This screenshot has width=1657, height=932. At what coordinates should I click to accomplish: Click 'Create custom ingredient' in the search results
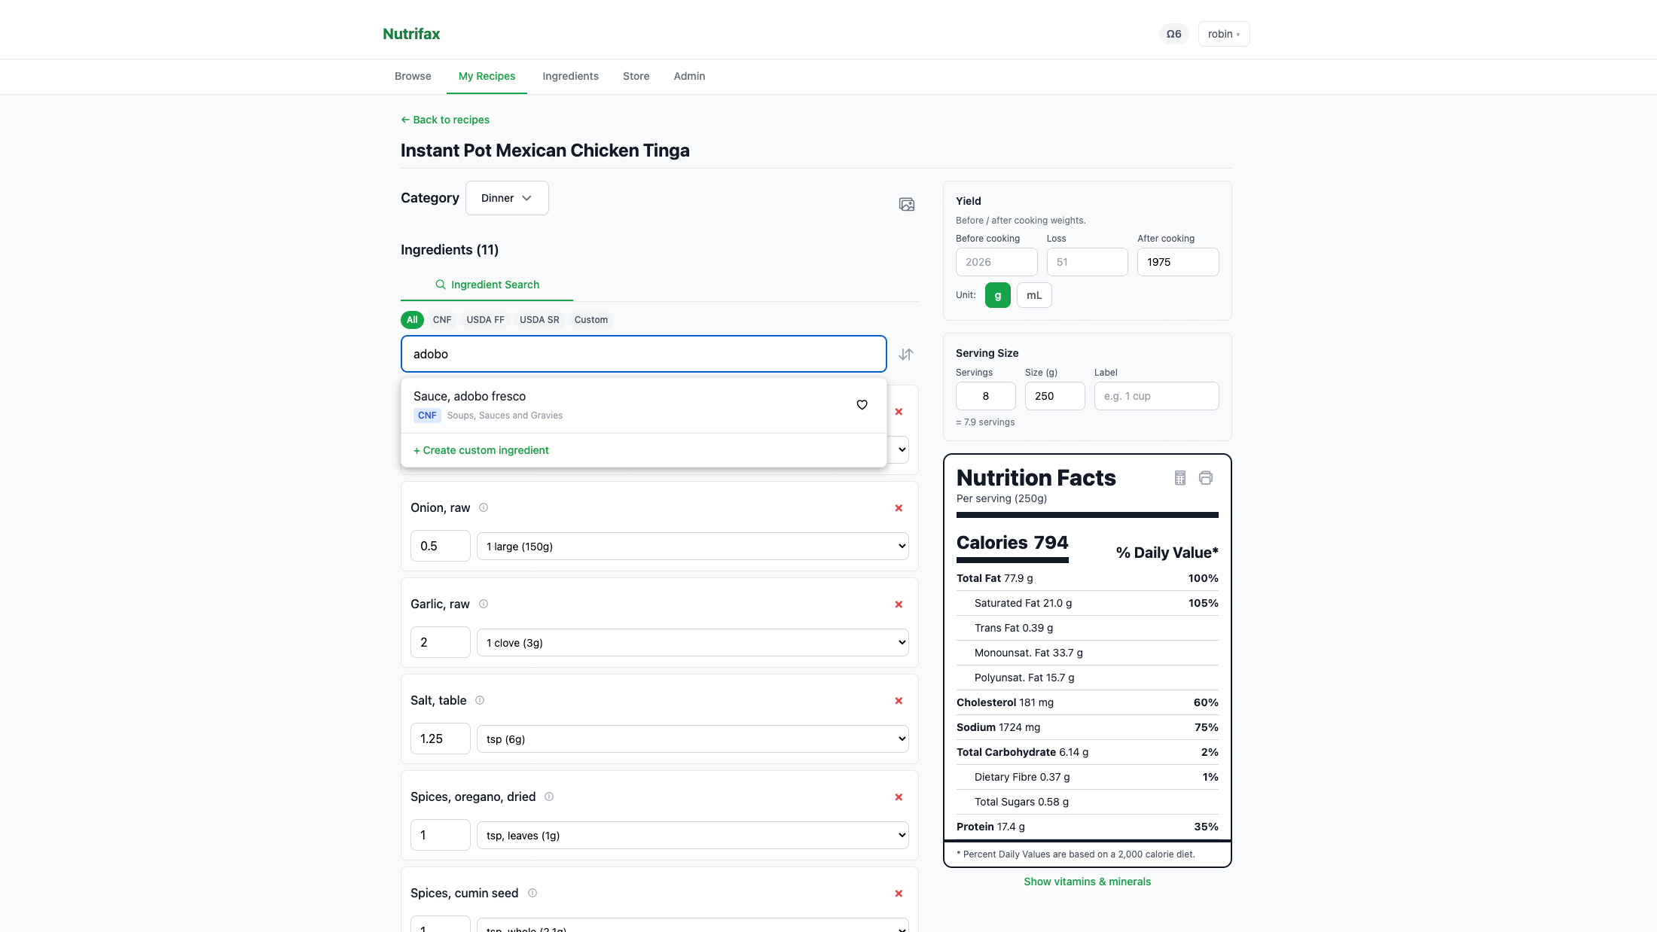[481, 449]
